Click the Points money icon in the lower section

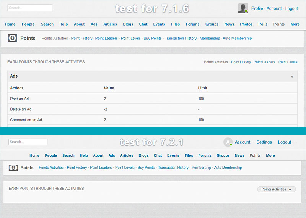pyautogui.click(x=13, y=168)
